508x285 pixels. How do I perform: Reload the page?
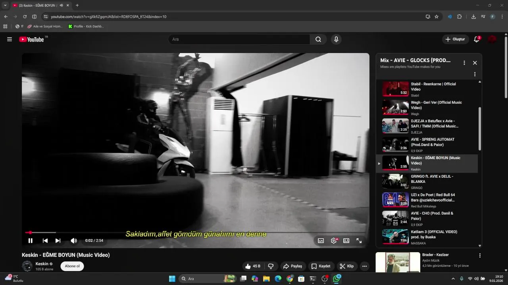point(25,17)
